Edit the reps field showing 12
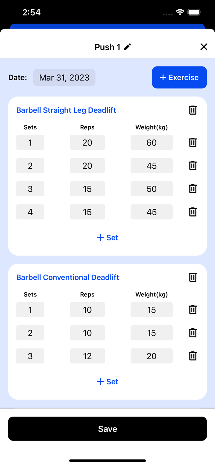This screenshot has width=215, height=466. pos(87,356)
